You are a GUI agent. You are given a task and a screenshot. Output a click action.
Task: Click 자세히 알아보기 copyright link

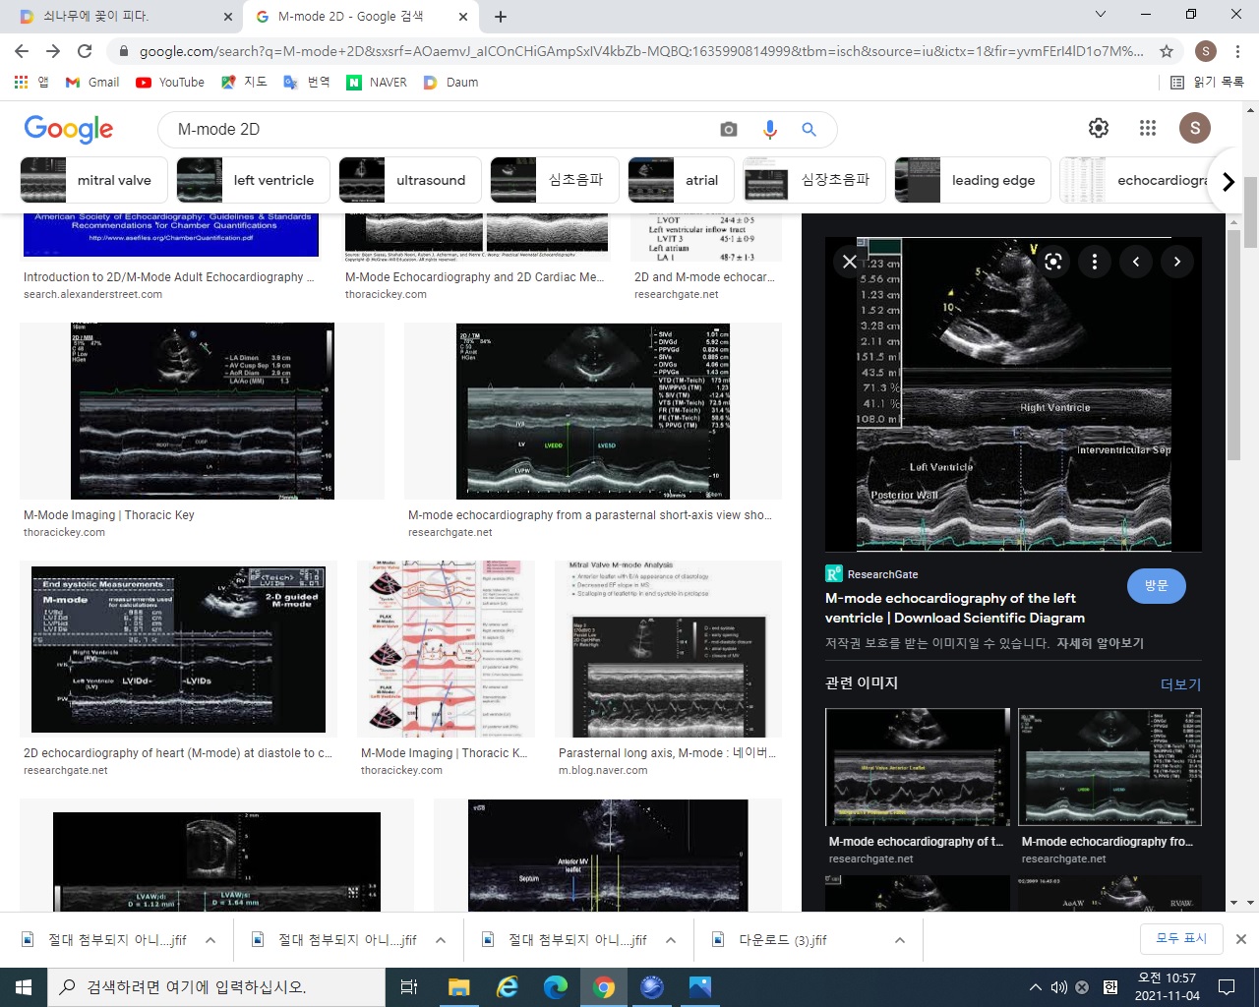click(1100, 643)
